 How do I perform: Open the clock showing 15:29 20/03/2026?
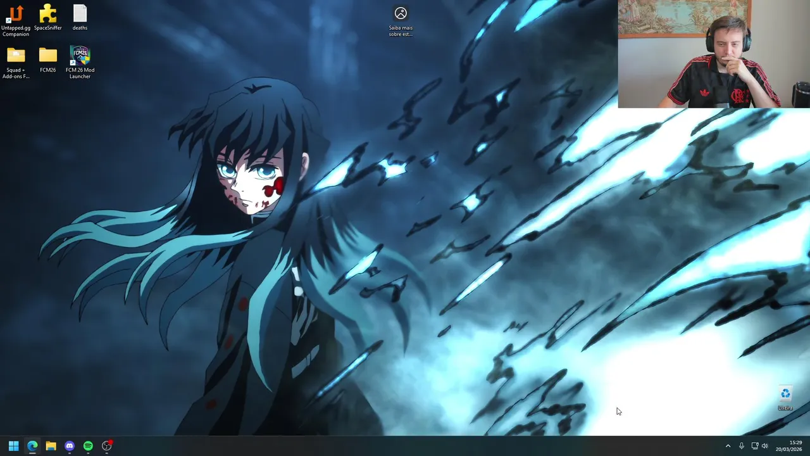tap(790, 446)
